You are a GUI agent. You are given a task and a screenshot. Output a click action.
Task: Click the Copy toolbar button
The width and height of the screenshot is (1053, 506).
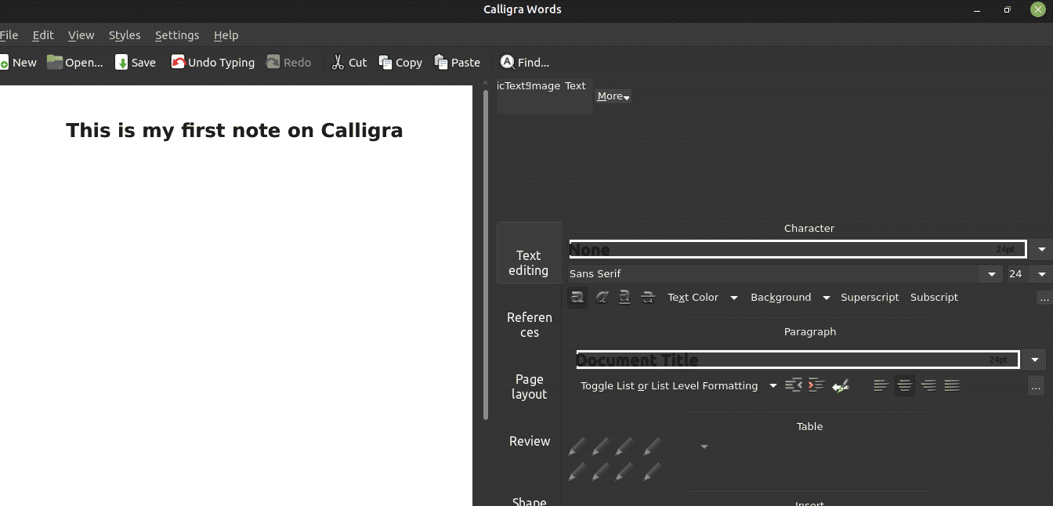point(400,63)
